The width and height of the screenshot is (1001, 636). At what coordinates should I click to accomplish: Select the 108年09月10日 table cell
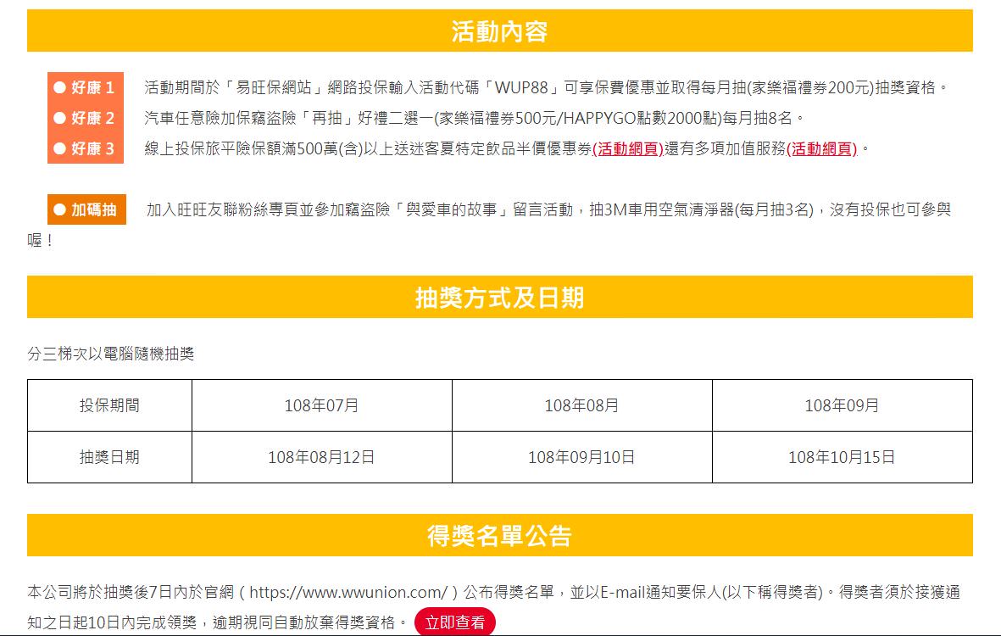[582, 457]
